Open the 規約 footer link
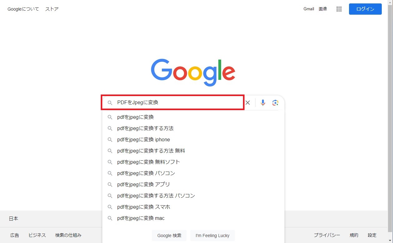The height and width of the screenshot is (243, 393). click(354, 235)
